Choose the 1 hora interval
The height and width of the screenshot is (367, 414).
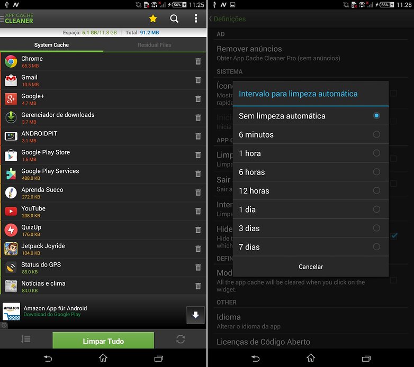310,153
